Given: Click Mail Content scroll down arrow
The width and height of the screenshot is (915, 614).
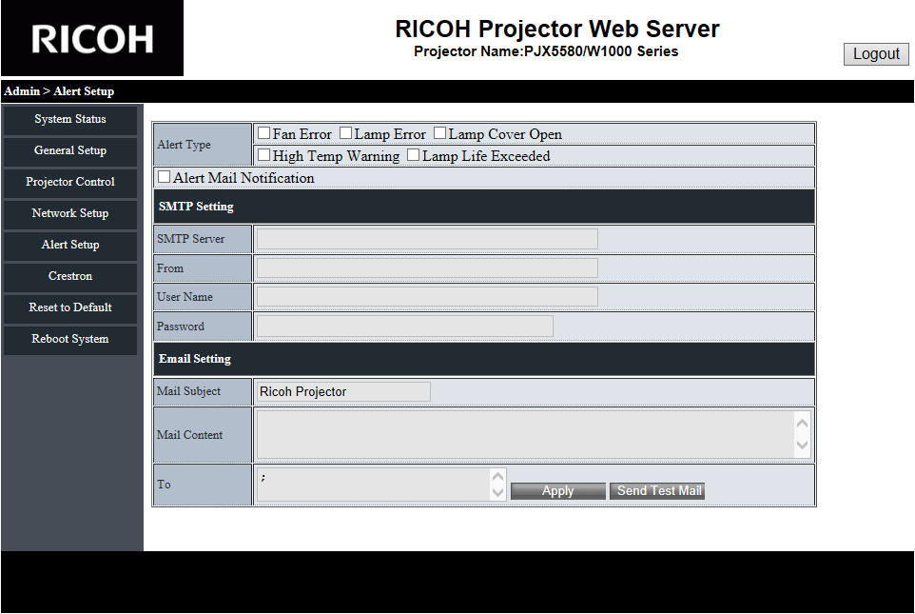Looking at the screenshot, I should pos(803,446).
